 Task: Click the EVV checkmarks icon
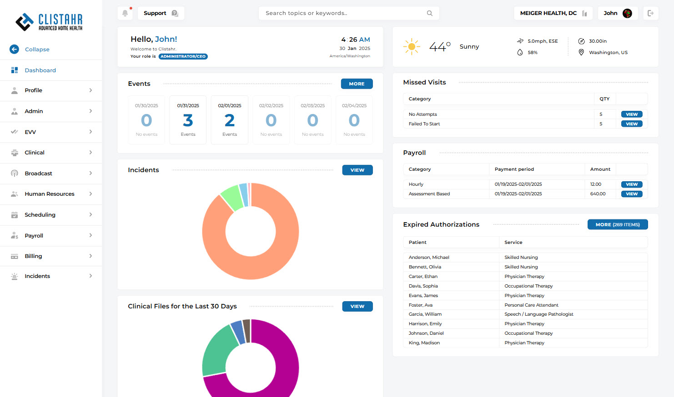click(x=15, y=132)
